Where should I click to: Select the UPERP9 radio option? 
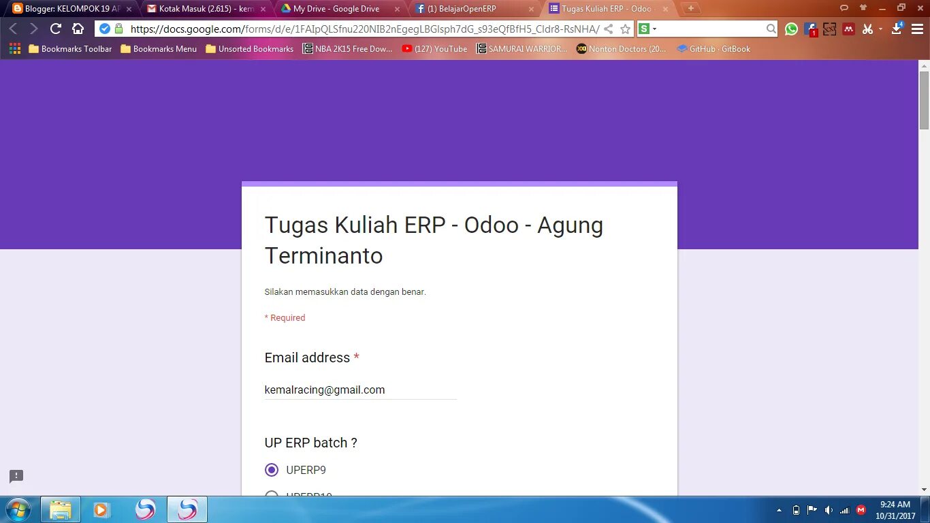(272, 470)
